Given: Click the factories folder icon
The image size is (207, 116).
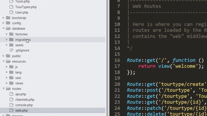Looking at the screenshot, I should [11, 34].
